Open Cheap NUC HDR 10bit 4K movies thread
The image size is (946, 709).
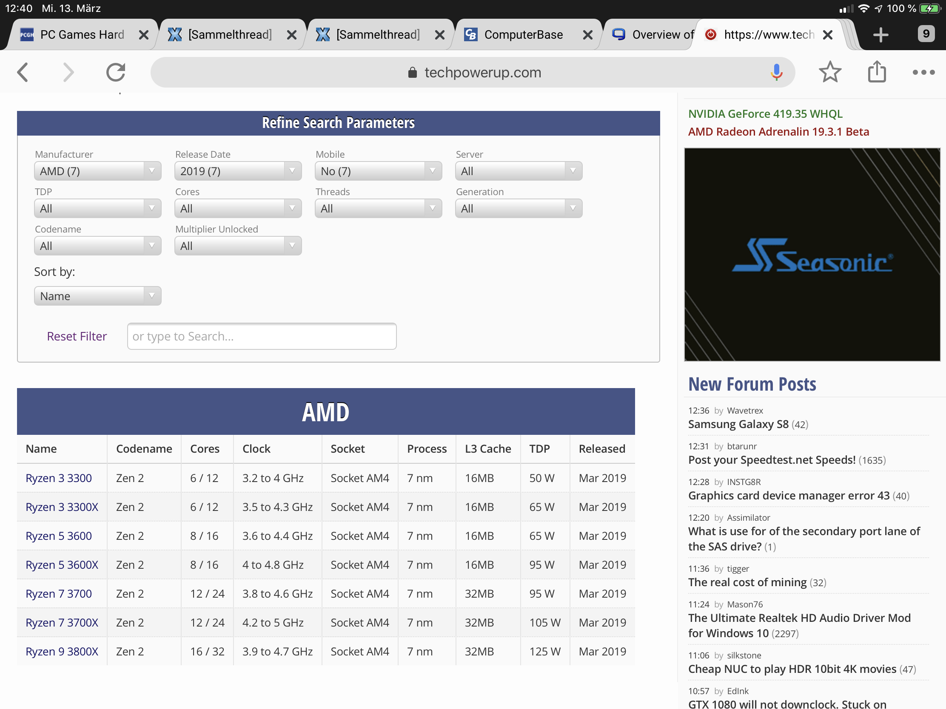pos(792,669)
